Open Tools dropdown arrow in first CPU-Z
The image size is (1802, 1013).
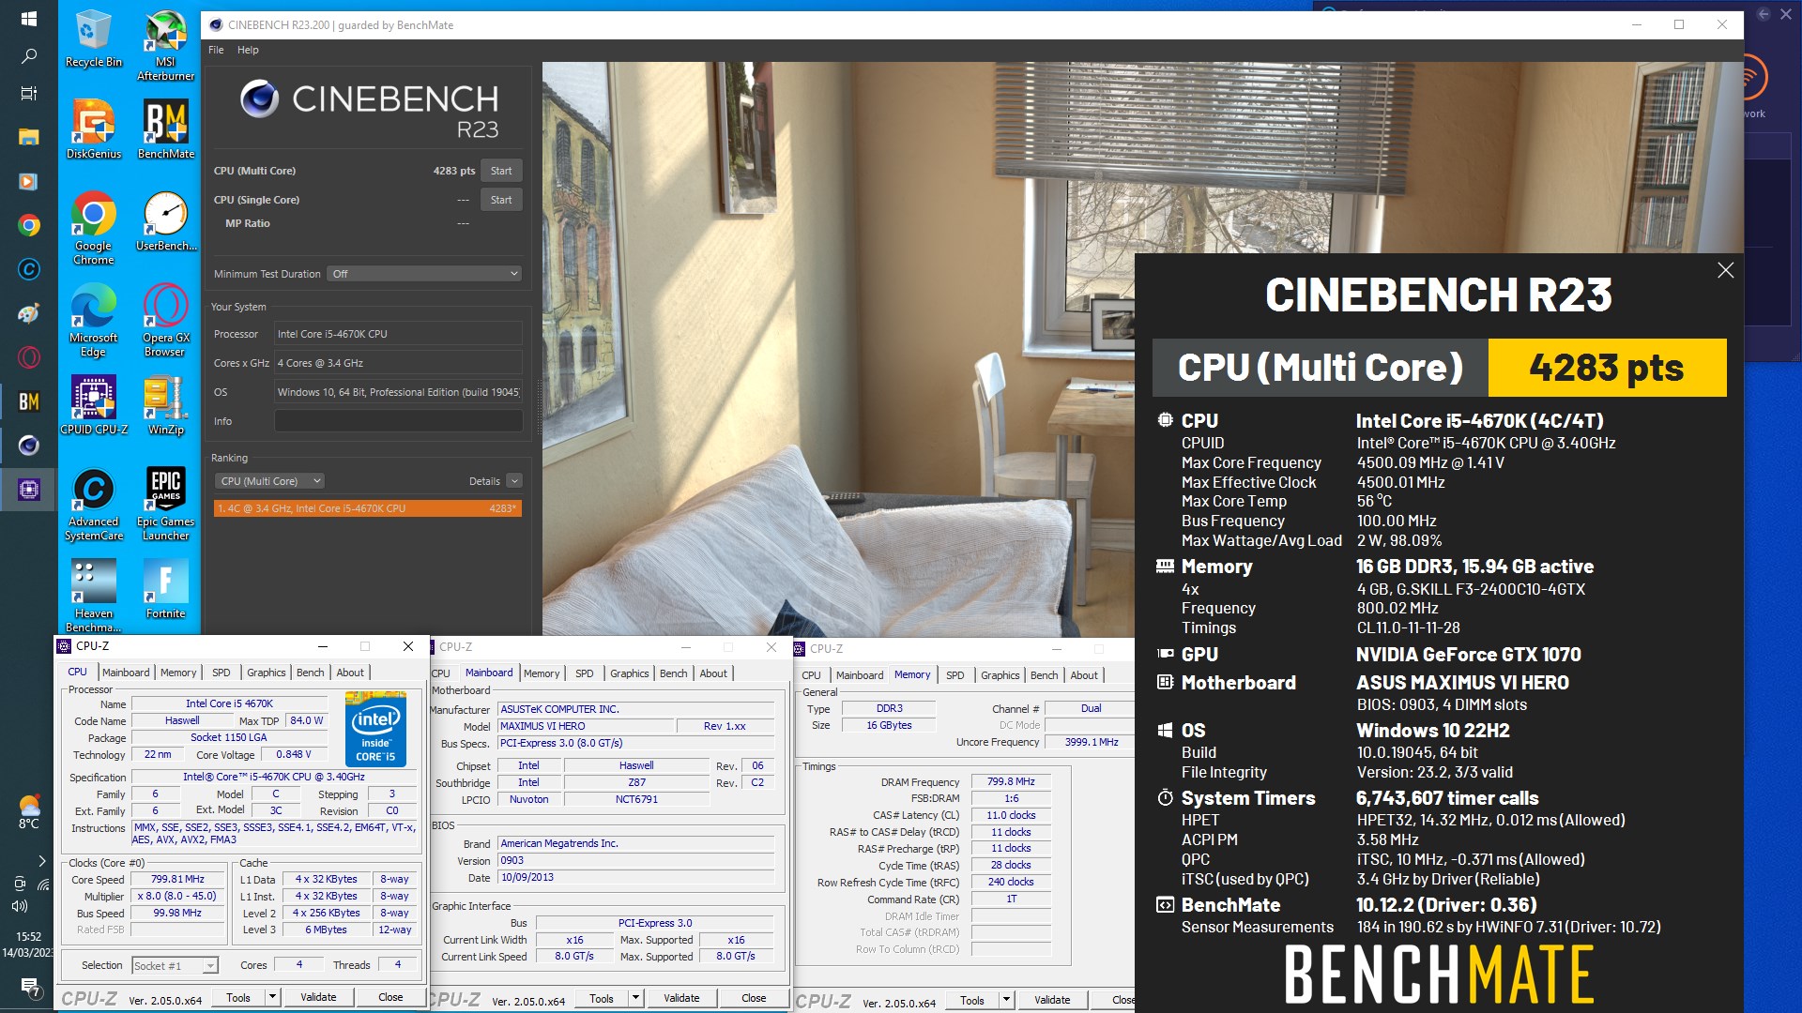pyautogui.click(x=272, y=997)
